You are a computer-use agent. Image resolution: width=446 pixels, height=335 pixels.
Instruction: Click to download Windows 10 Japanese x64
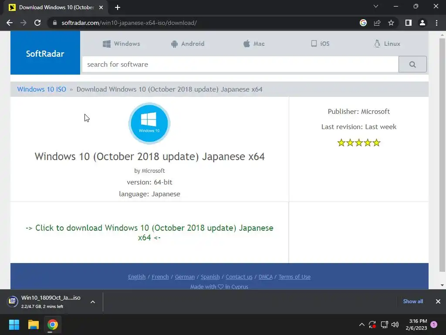tap(149, 232)
